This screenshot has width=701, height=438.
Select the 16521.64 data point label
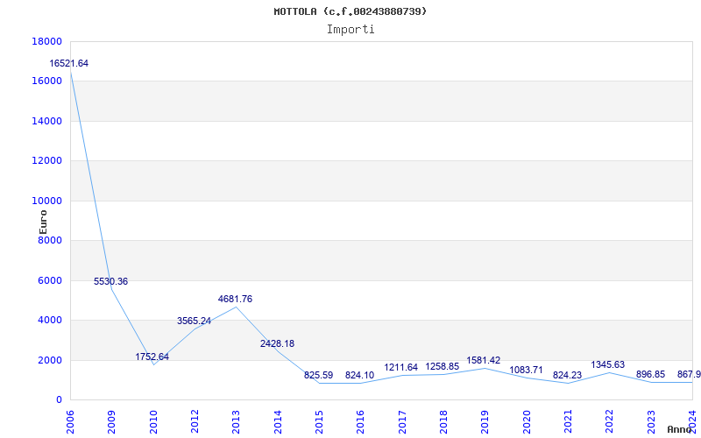(x=69, y=63)
